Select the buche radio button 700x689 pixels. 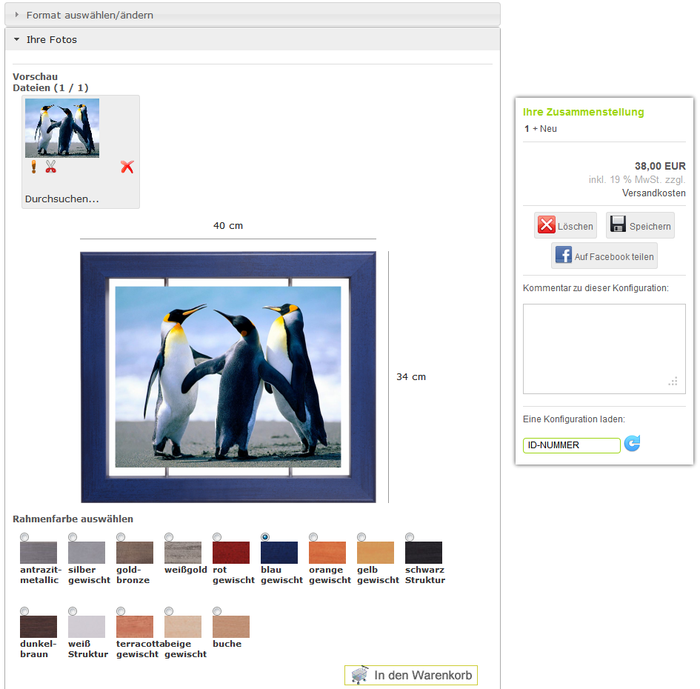(x=217, y=611)
